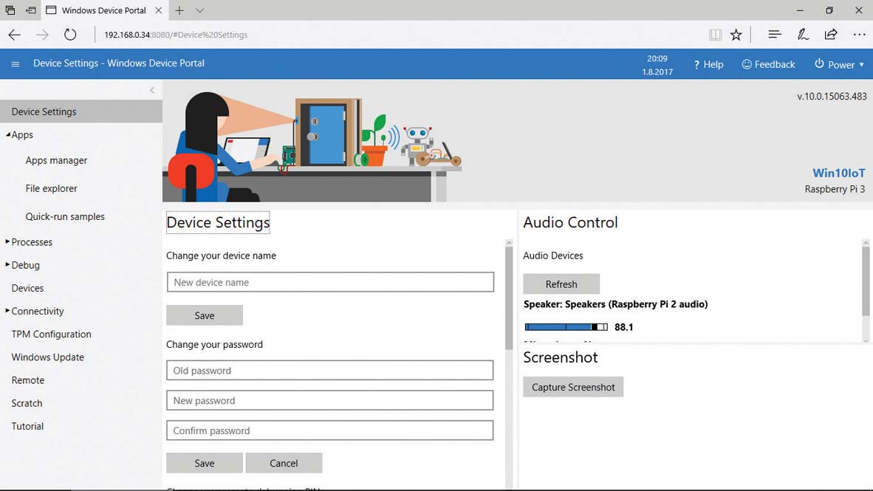Open File explorer page

[51, 188]
